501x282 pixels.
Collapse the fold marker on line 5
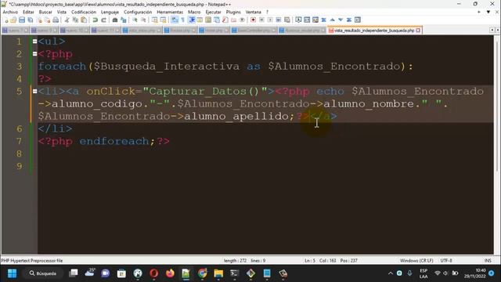coord(34,91)
